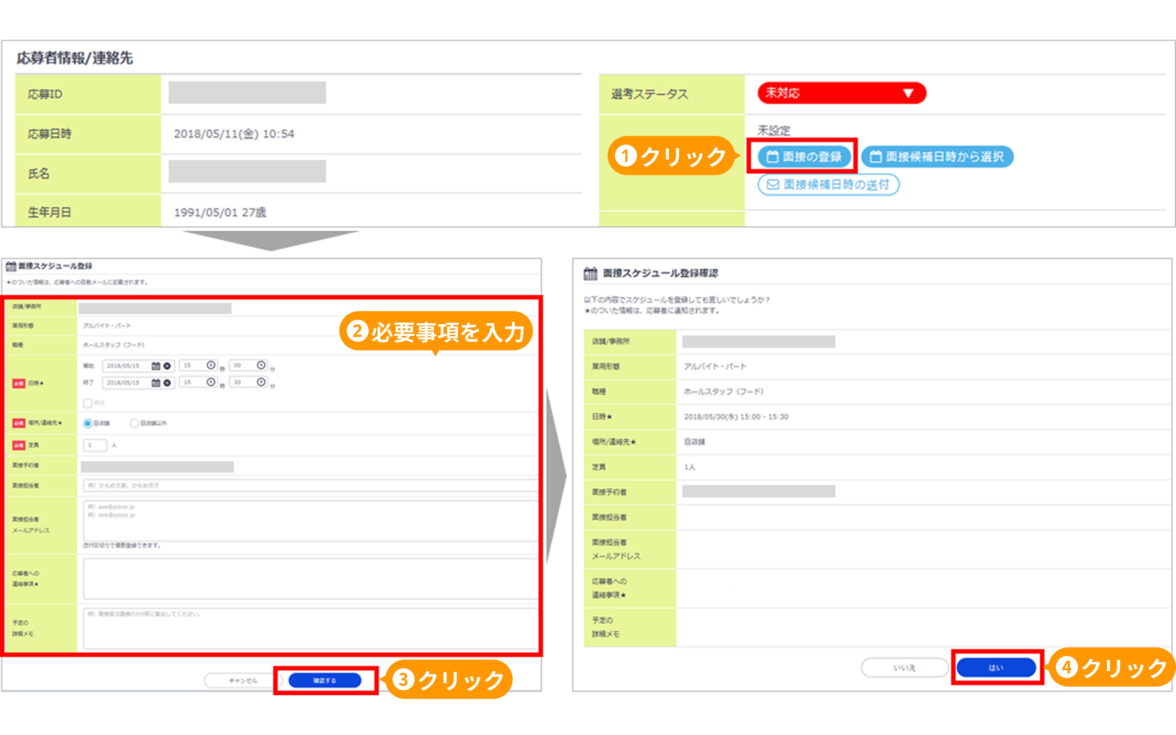Clear the start date with the X icon

click(167, 366)
